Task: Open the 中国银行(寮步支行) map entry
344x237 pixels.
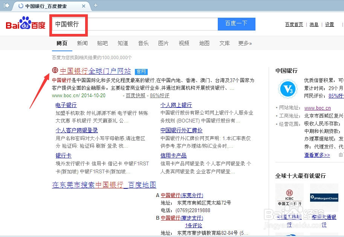Action: point(182,218)
